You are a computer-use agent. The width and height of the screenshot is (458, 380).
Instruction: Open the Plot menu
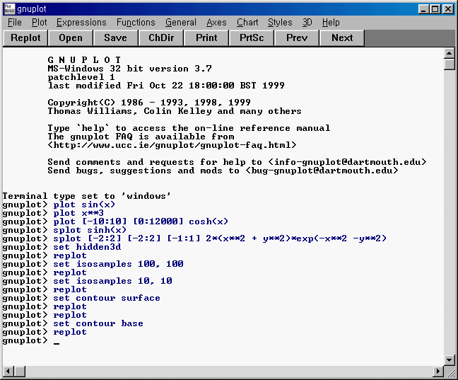tap(39, 23)
